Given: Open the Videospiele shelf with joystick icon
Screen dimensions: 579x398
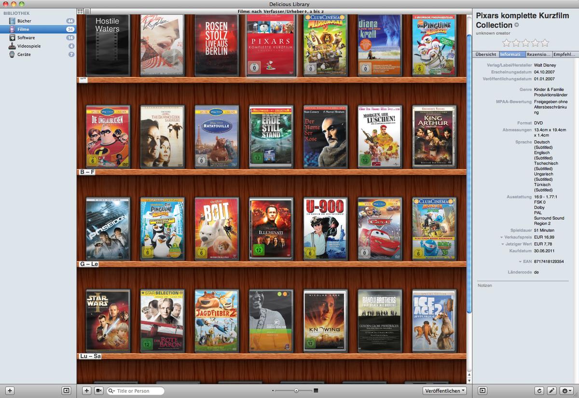Looking at the screenshot, I should [x=38, y=46].
